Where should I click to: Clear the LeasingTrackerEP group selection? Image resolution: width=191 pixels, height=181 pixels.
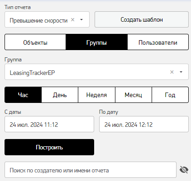pyautogui.click(x=172, y=72)
